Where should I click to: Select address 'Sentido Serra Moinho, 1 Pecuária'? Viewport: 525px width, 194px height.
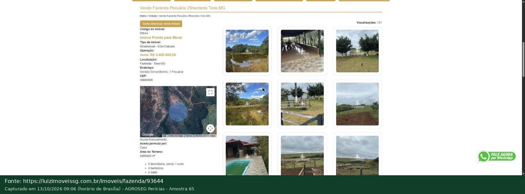(x=162, y=72)
